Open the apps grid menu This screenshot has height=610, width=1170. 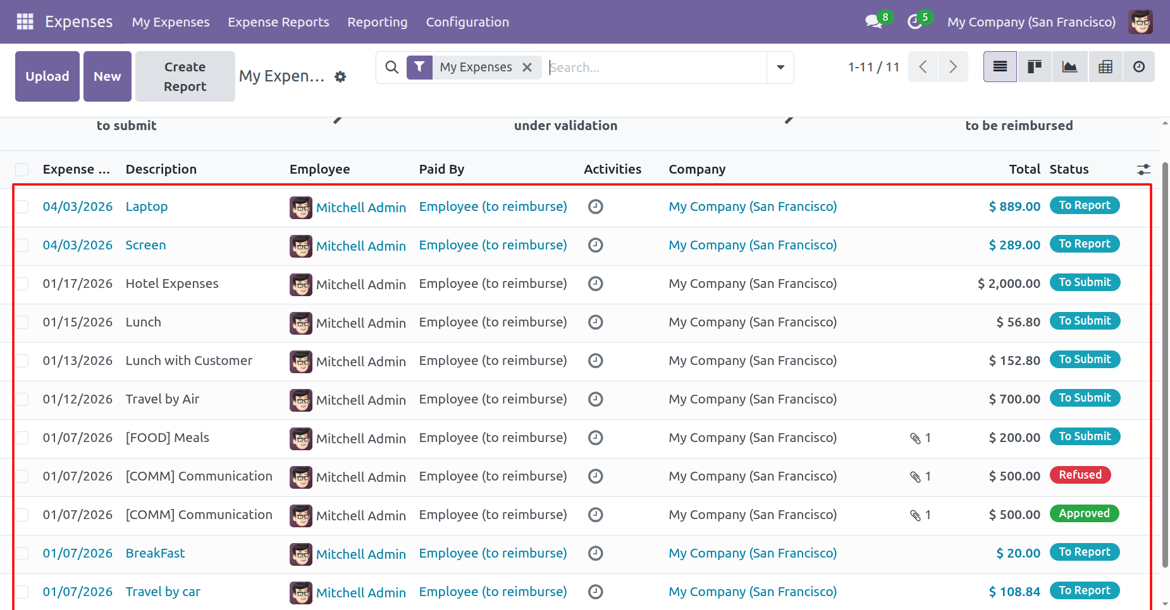click(x=25, y=21)
